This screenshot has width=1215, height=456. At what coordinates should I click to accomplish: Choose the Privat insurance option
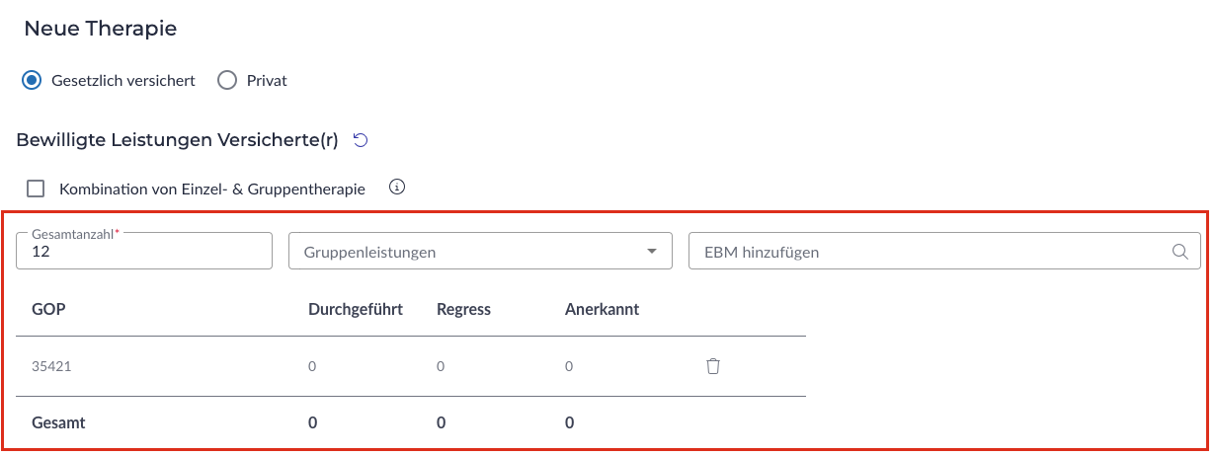[x=227, y=80]
